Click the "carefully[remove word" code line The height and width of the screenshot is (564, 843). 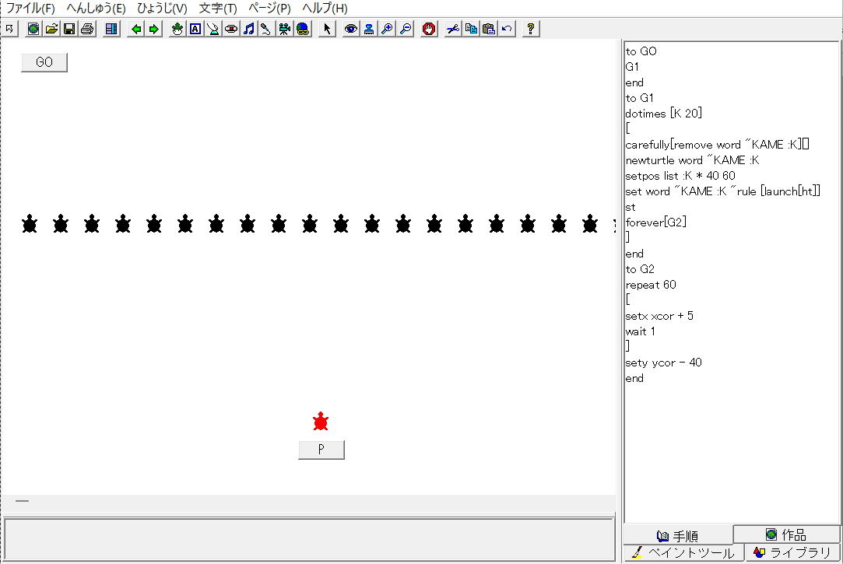point(717,145)
